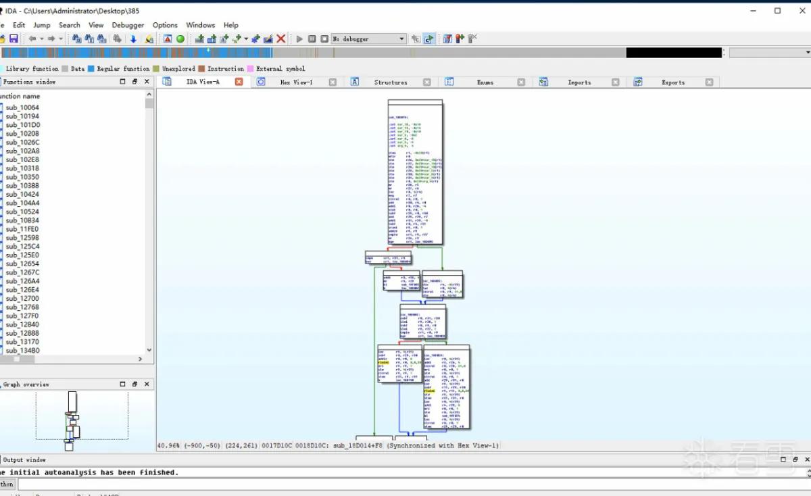Switch to the Structures tab
The width and height of the screenshot is (811, 496).
[391, 82]
